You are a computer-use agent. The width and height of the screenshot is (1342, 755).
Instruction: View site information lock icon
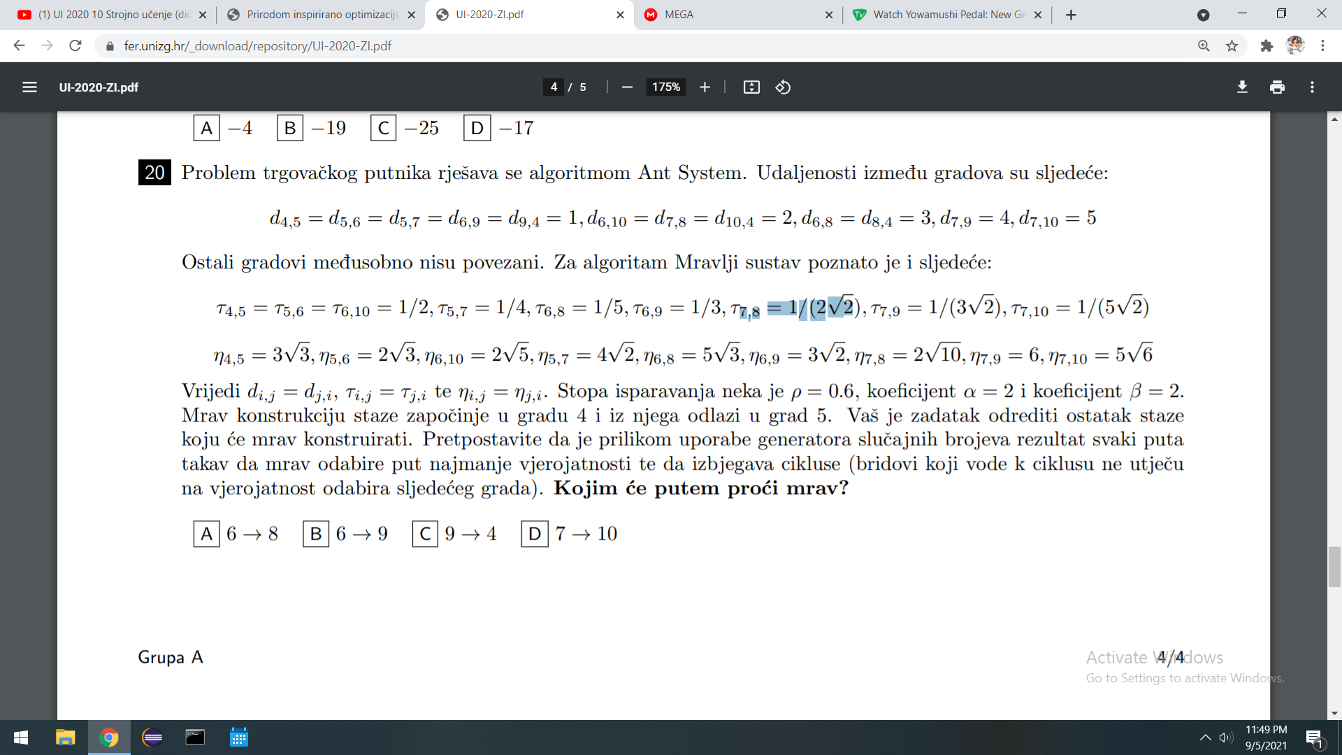click(x=109, y=46)
